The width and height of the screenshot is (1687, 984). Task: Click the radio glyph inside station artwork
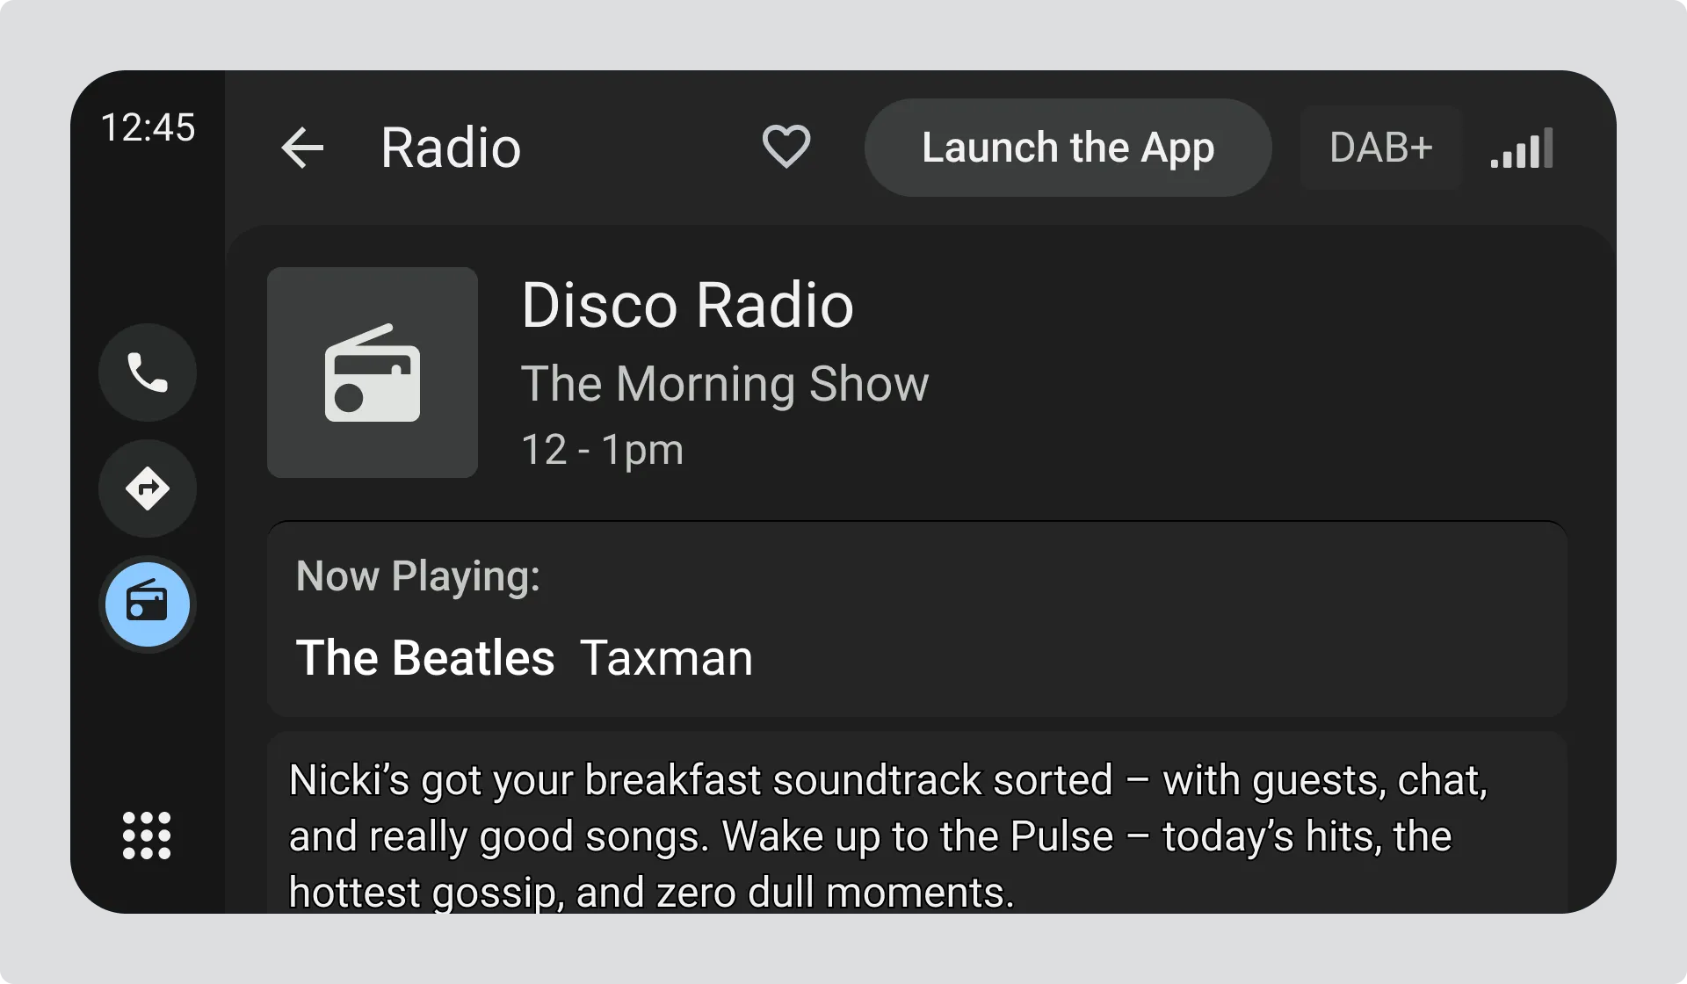(373, 373)
